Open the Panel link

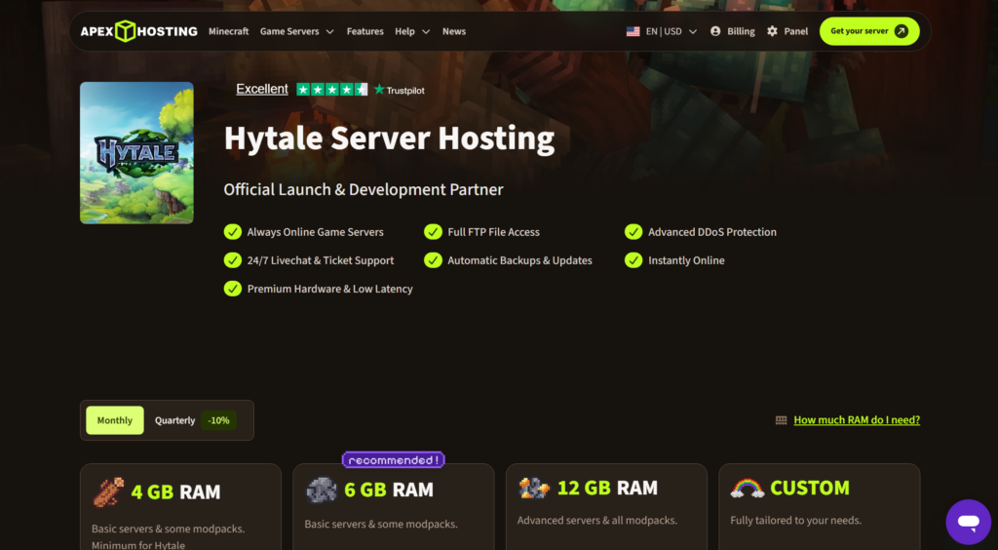click(x=795, y=31)
